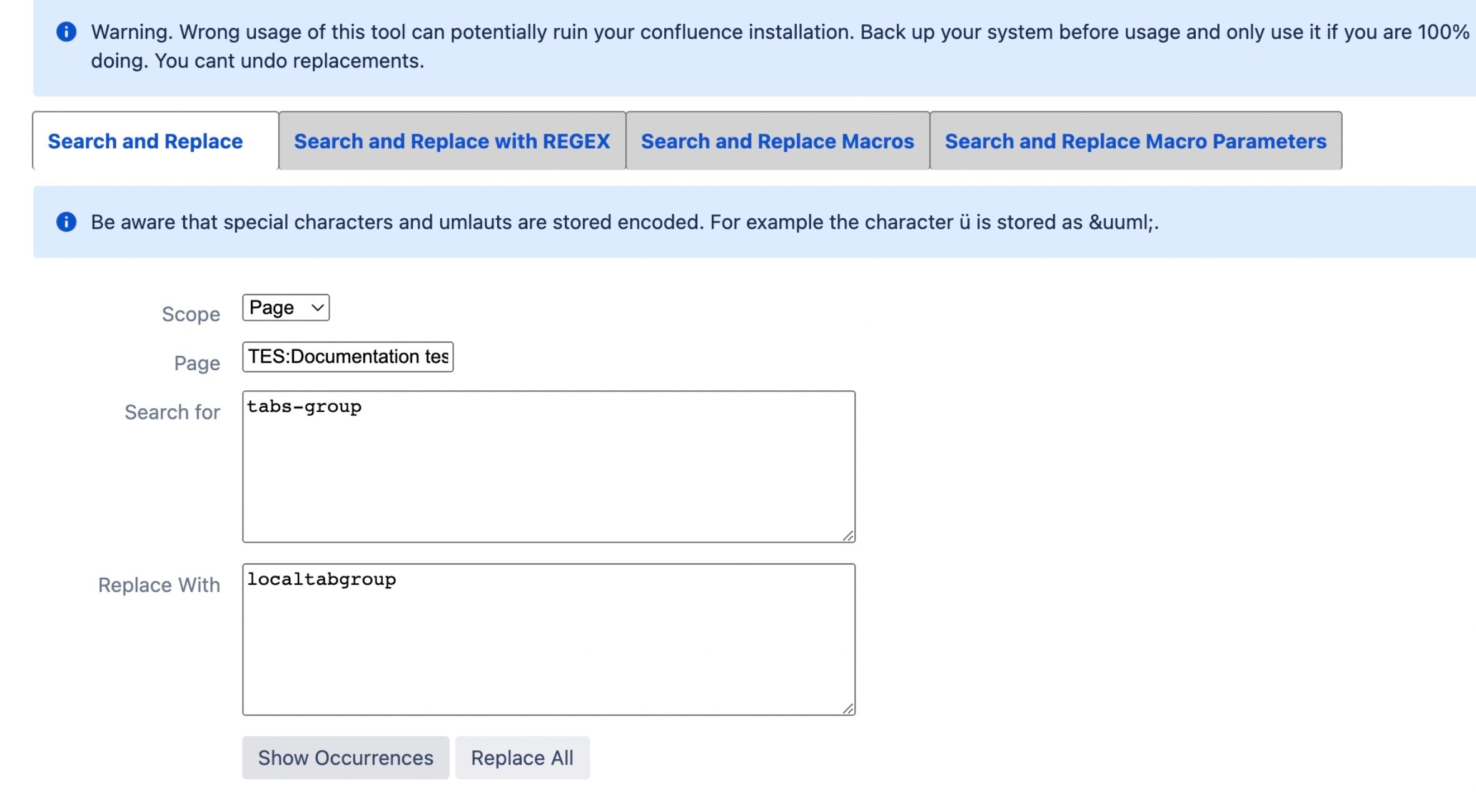The height and width of the screenshot is (801, 1476).
Task: Open the Search and Replace Macros tab
Action: pos(777,141)
